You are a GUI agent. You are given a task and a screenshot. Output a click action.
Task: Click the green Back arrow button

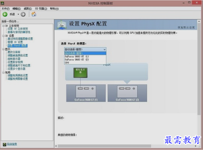pos(5,14)
